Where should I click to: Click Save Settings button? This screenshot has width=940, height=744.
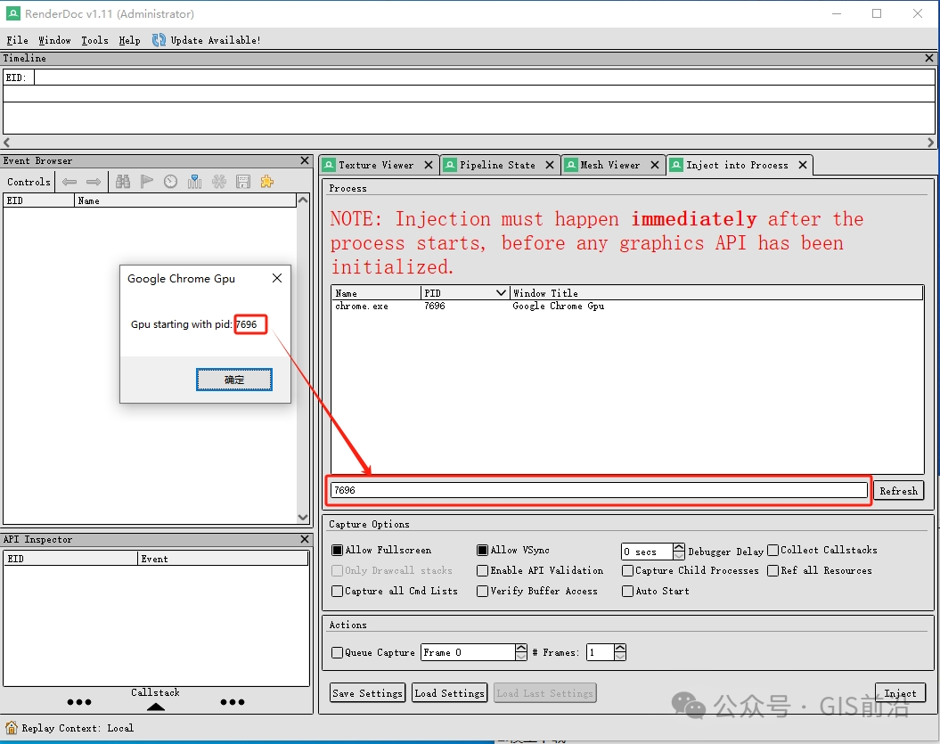point(367,693)
